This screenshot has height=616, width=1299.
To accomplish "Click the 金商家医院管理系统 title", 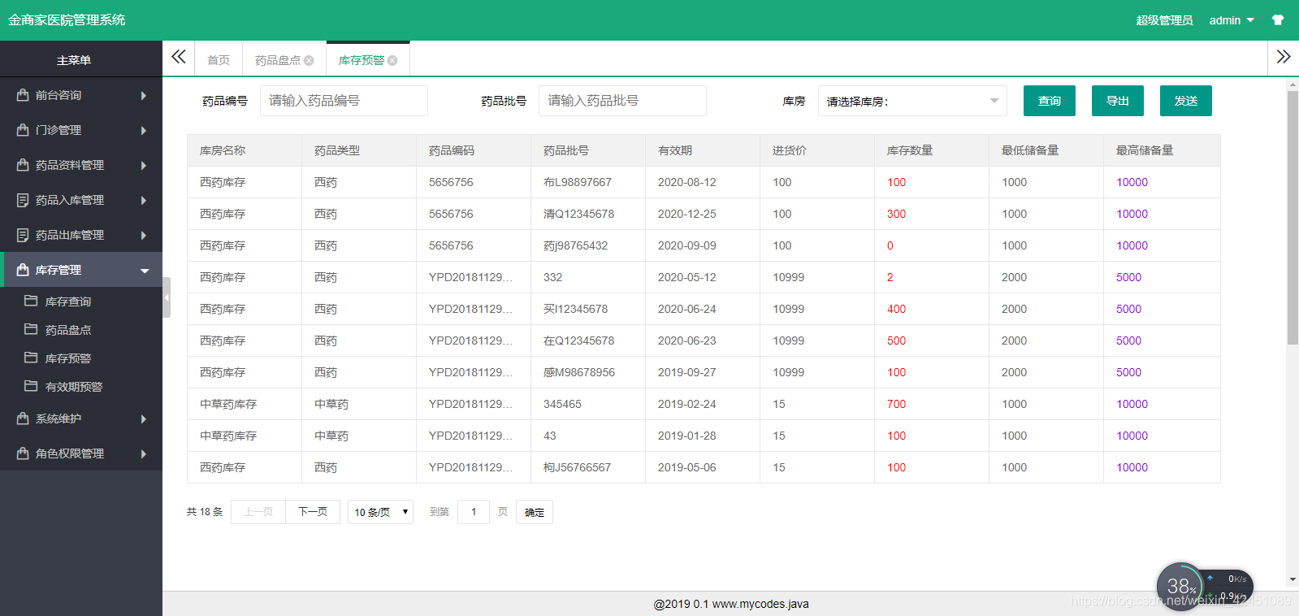I will point(67,20).
